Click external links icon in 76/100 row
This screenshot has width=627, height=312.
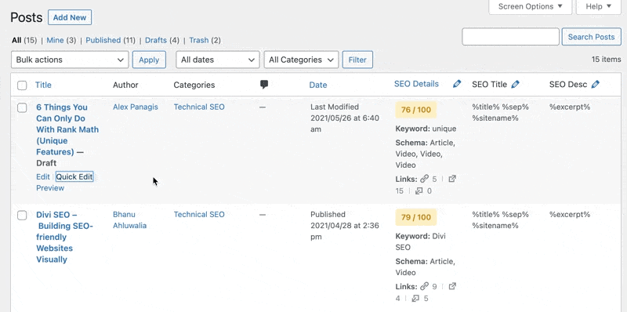click(452, 179)
